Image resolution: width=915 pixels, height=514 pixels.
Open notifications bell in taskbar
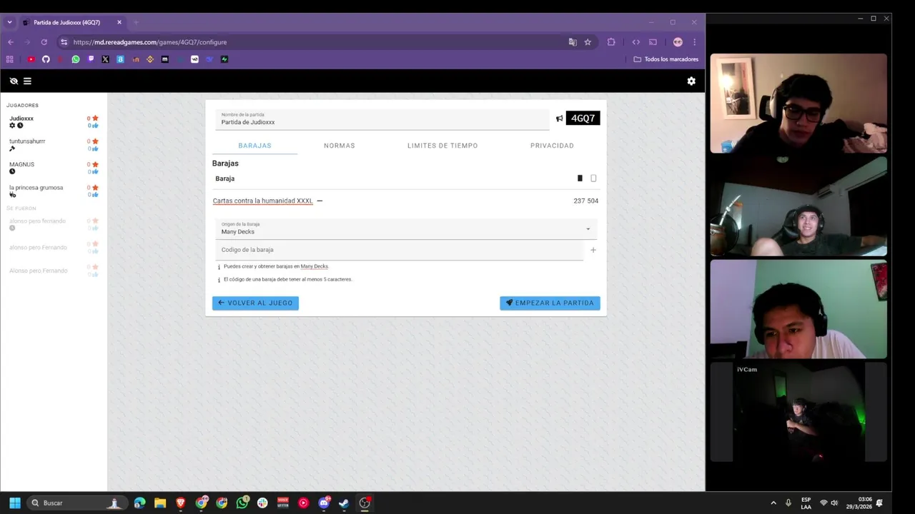[x=879, y=503]
